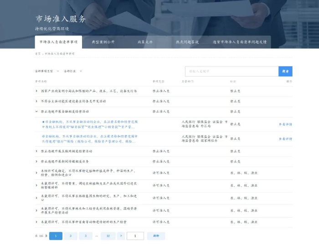Open the 全部事项类型 filter dropdown

pos(46,71)
